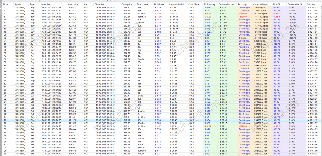Select comment cell sl 1208.32
Screen dimensions: 322x156
pyautogui.click(x=312, y=7)
